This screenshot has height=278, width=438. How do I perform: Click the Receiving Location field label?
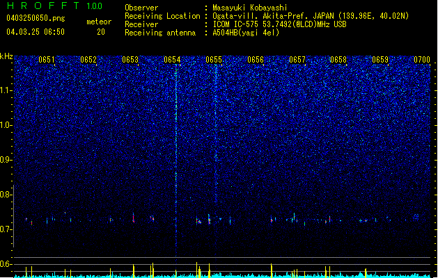point(162,16)
